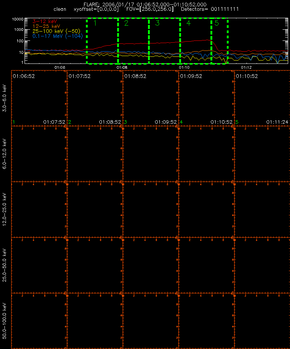
Task: Click the 01:10 tick label on the time axis
Action: [x=184, y=67]
